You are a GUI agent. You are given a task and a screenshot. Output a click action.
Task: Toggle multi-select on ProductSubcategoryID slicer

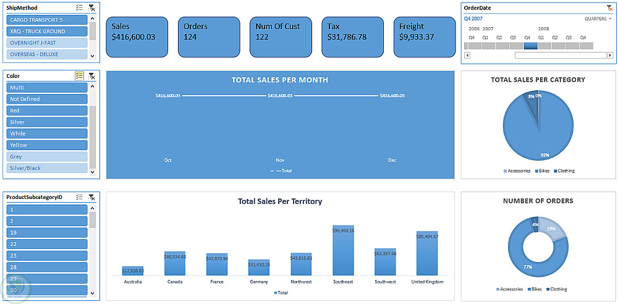coord(79,197)
